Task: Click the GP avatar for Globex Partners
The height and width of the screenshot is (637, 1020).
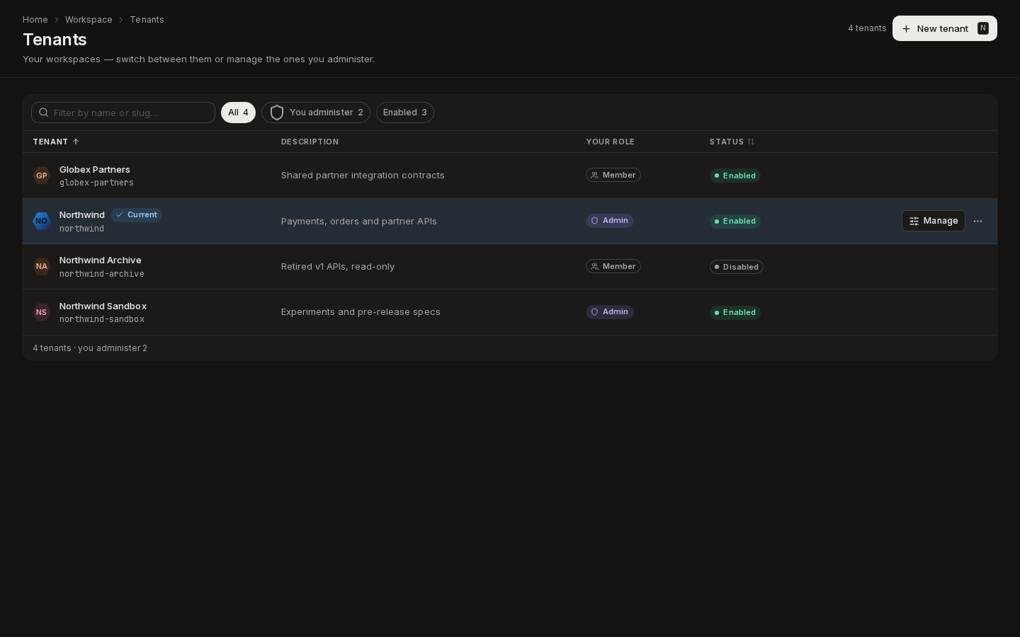Action: (42, 176)
